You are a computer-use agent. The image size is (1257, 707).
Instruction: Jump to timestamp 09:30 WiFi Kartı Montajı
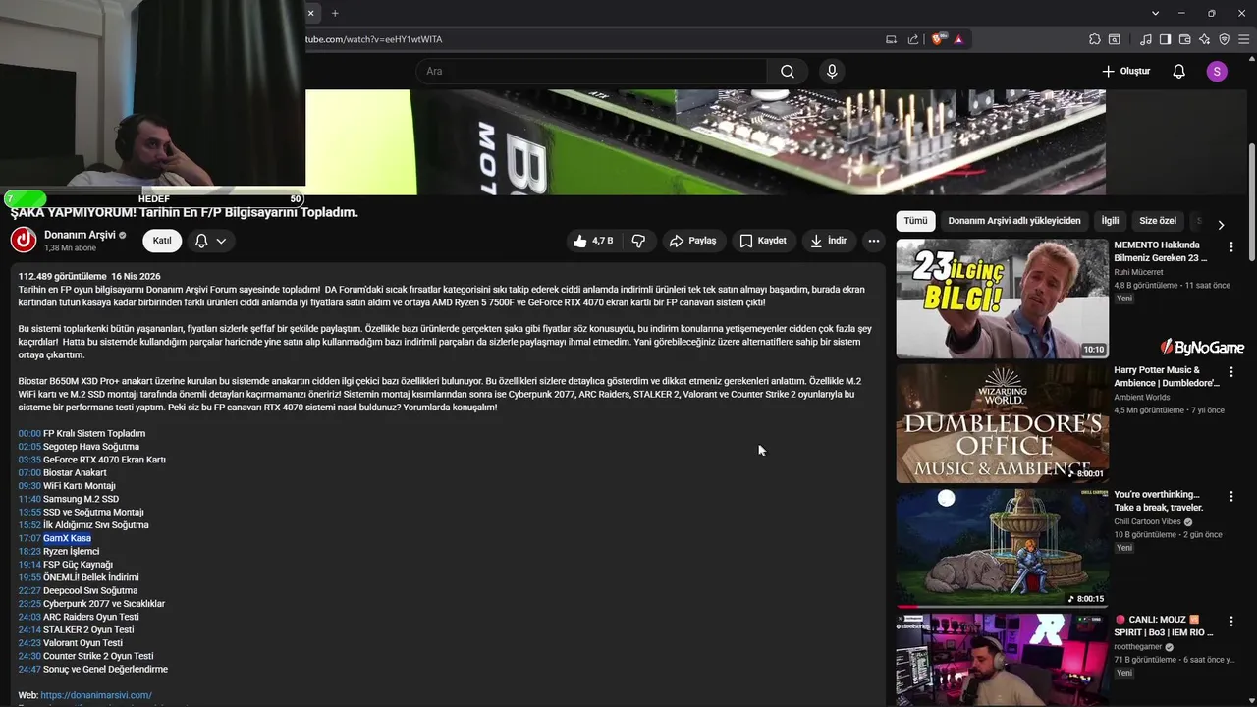click(29, 486)
